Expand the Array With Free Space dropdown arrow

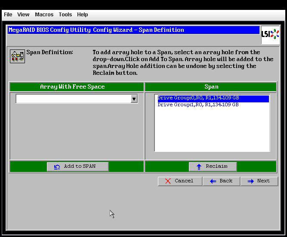tap(134, 99)
